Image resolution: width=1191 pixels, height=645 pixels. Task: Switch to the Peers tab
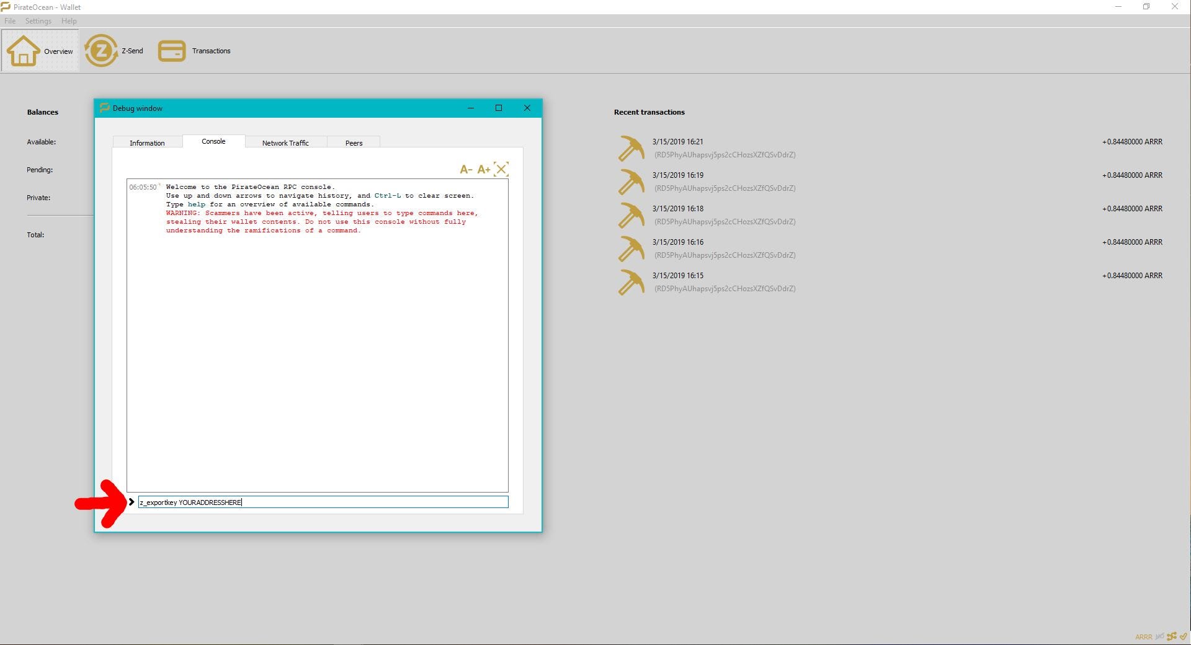click(x=354, y=143)
